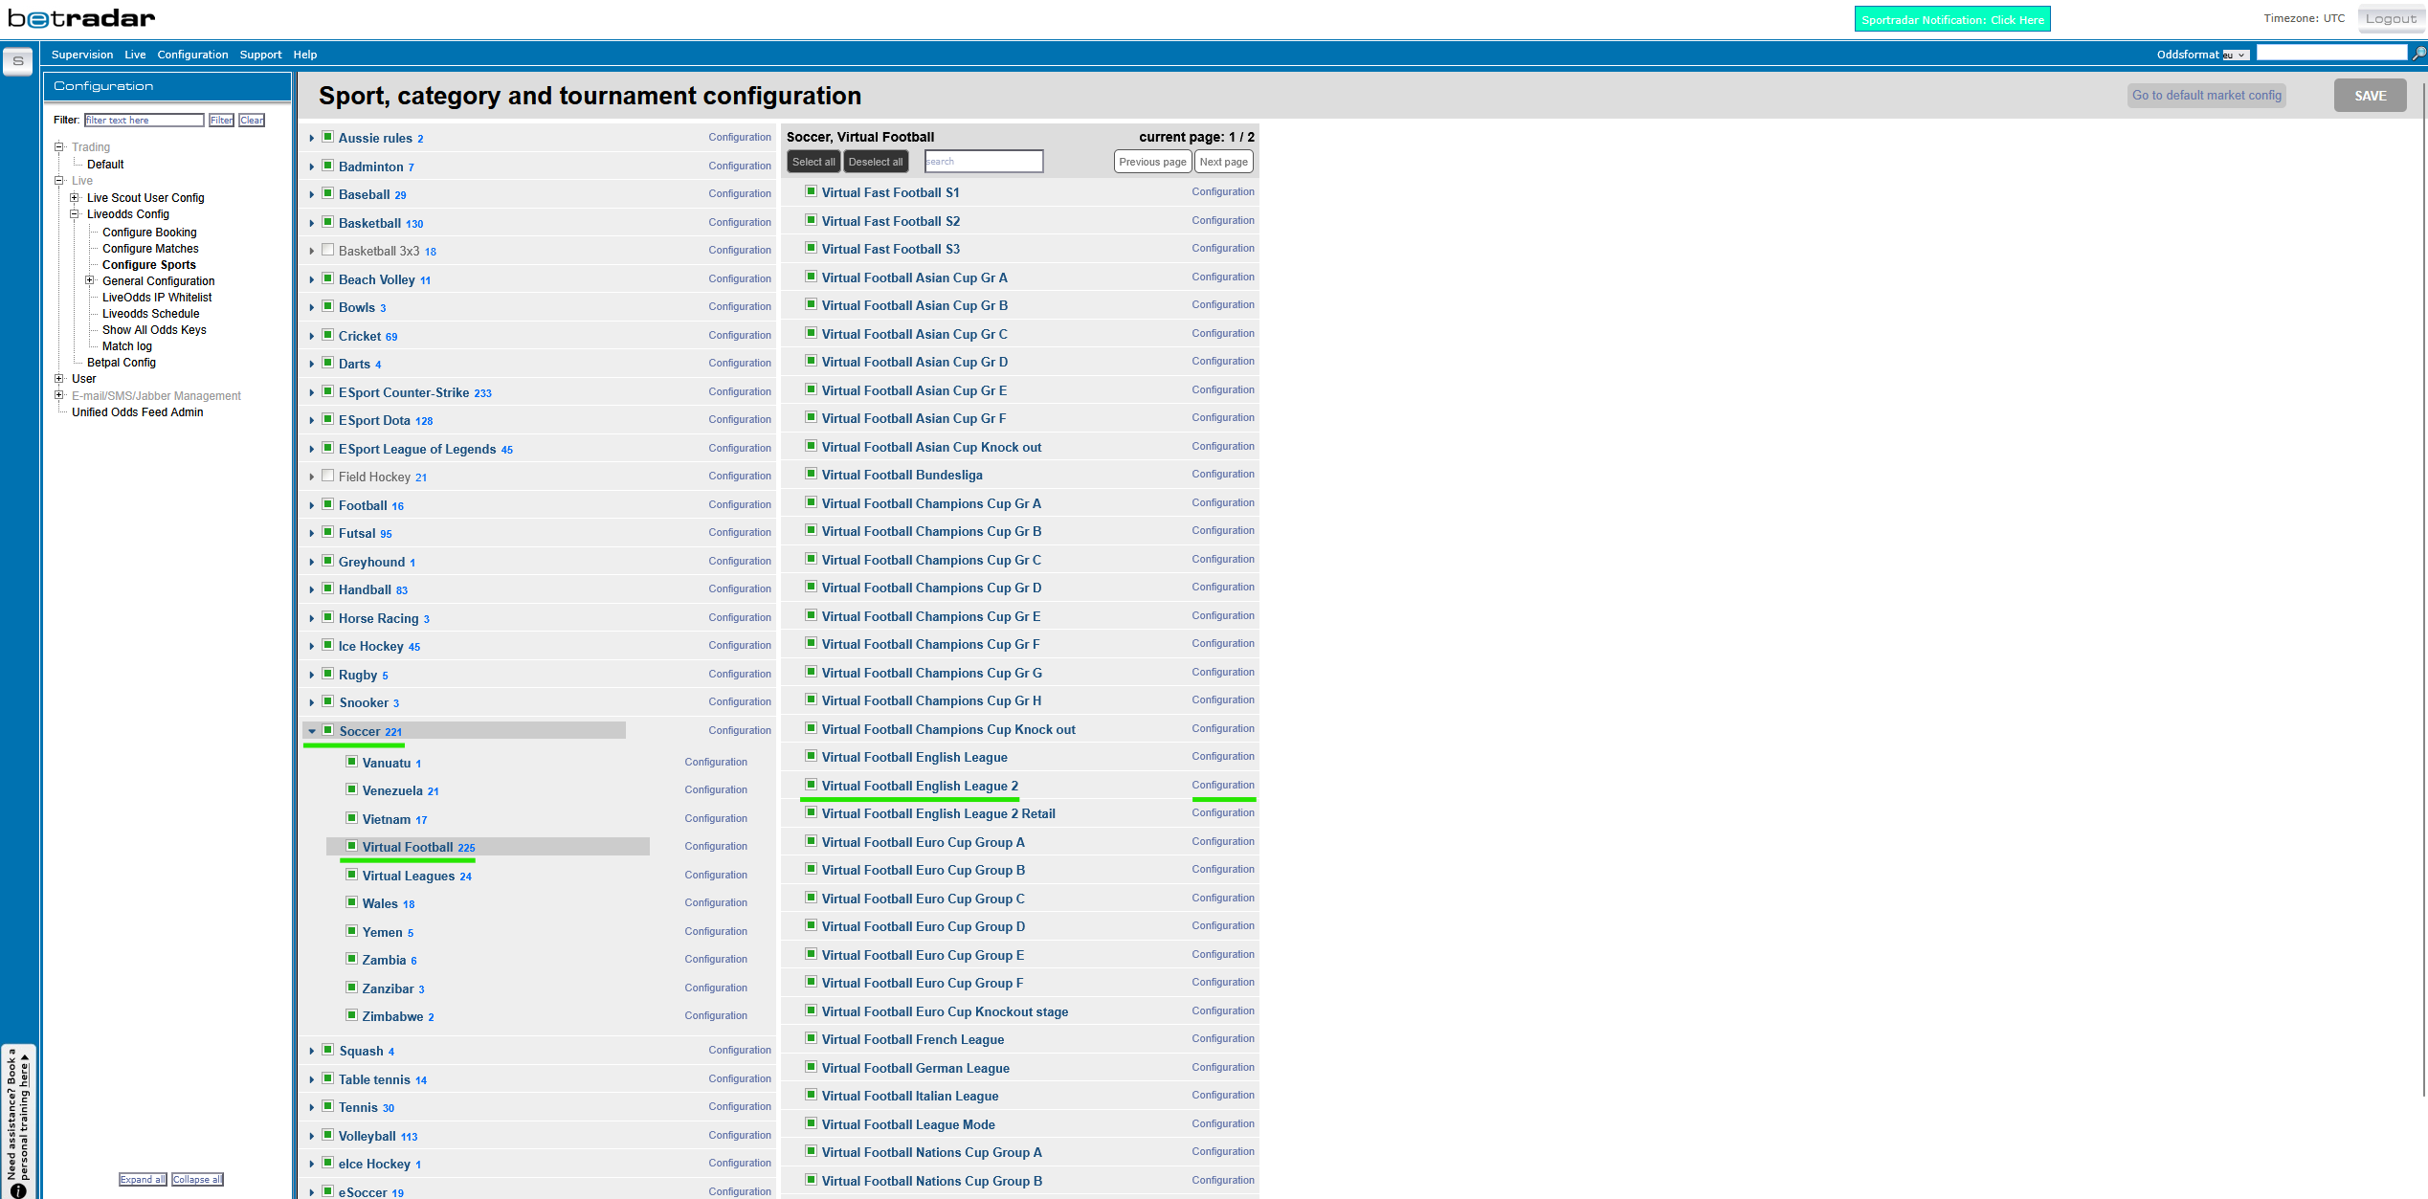Expand General Configuration tree node icon
This screenshot has width=2428, height=1199.
click(x=90, y=280)
